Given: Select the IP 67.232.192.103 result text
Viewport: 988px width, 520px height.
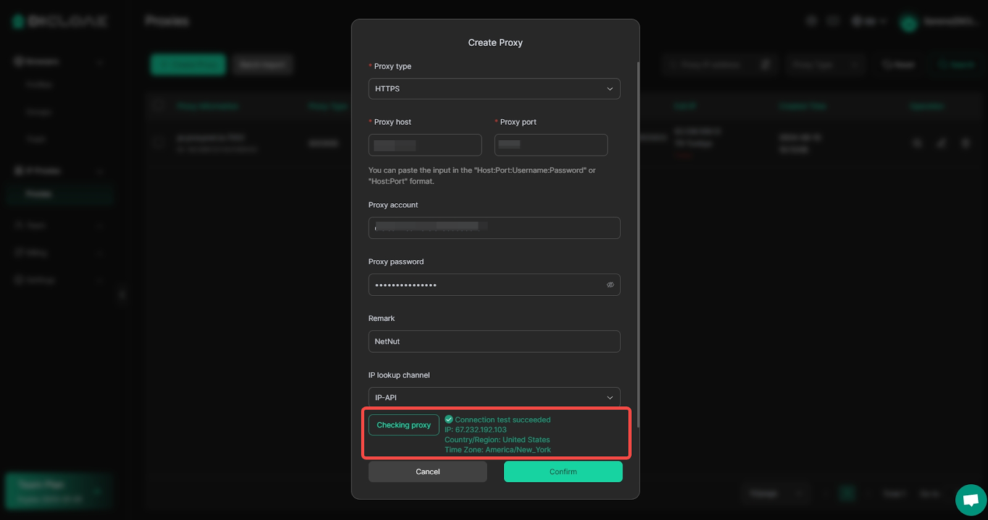Looking at the screenshot, I should [475, 430].
